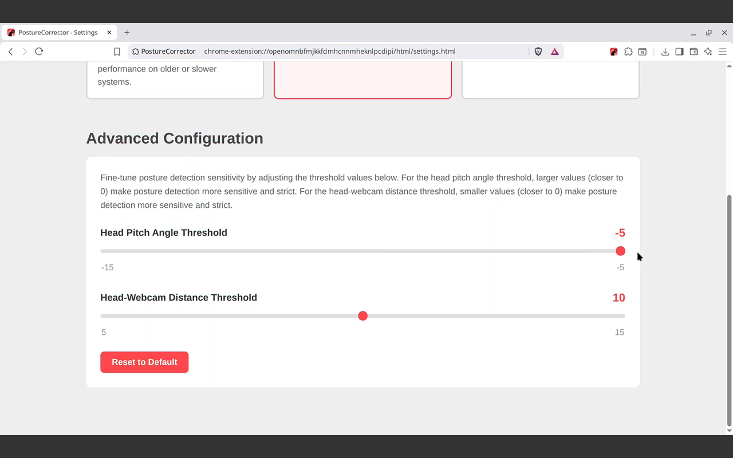
Task: Click the red 10 distance value
Action: pos(618,298)
